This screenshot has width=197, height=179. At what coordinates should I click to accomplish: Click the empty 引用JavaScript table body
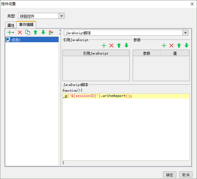tap(96, 68)
